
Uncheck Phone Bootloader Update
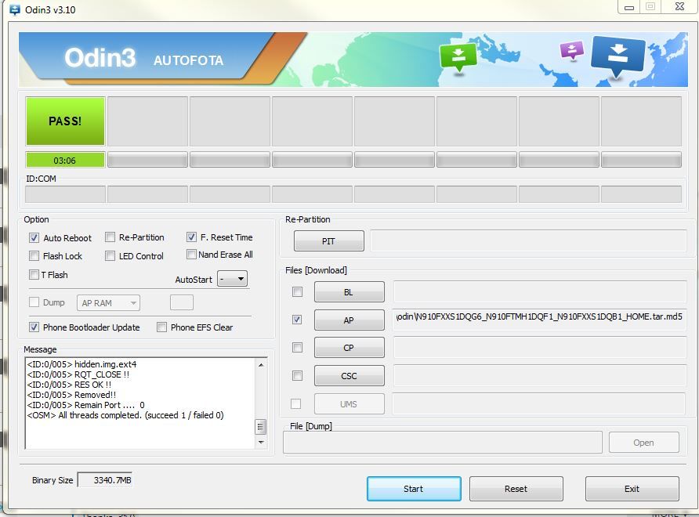coord(34,327)
